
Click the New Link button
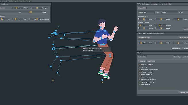[x=142, y=57]
